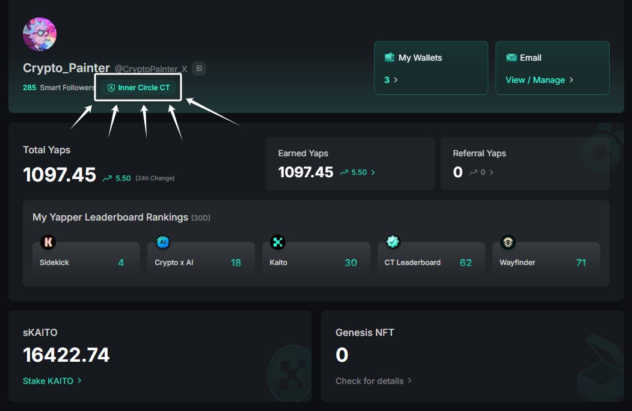
Task: Click the Inner Circle CT badge label
Action: (x=144, y=88)
